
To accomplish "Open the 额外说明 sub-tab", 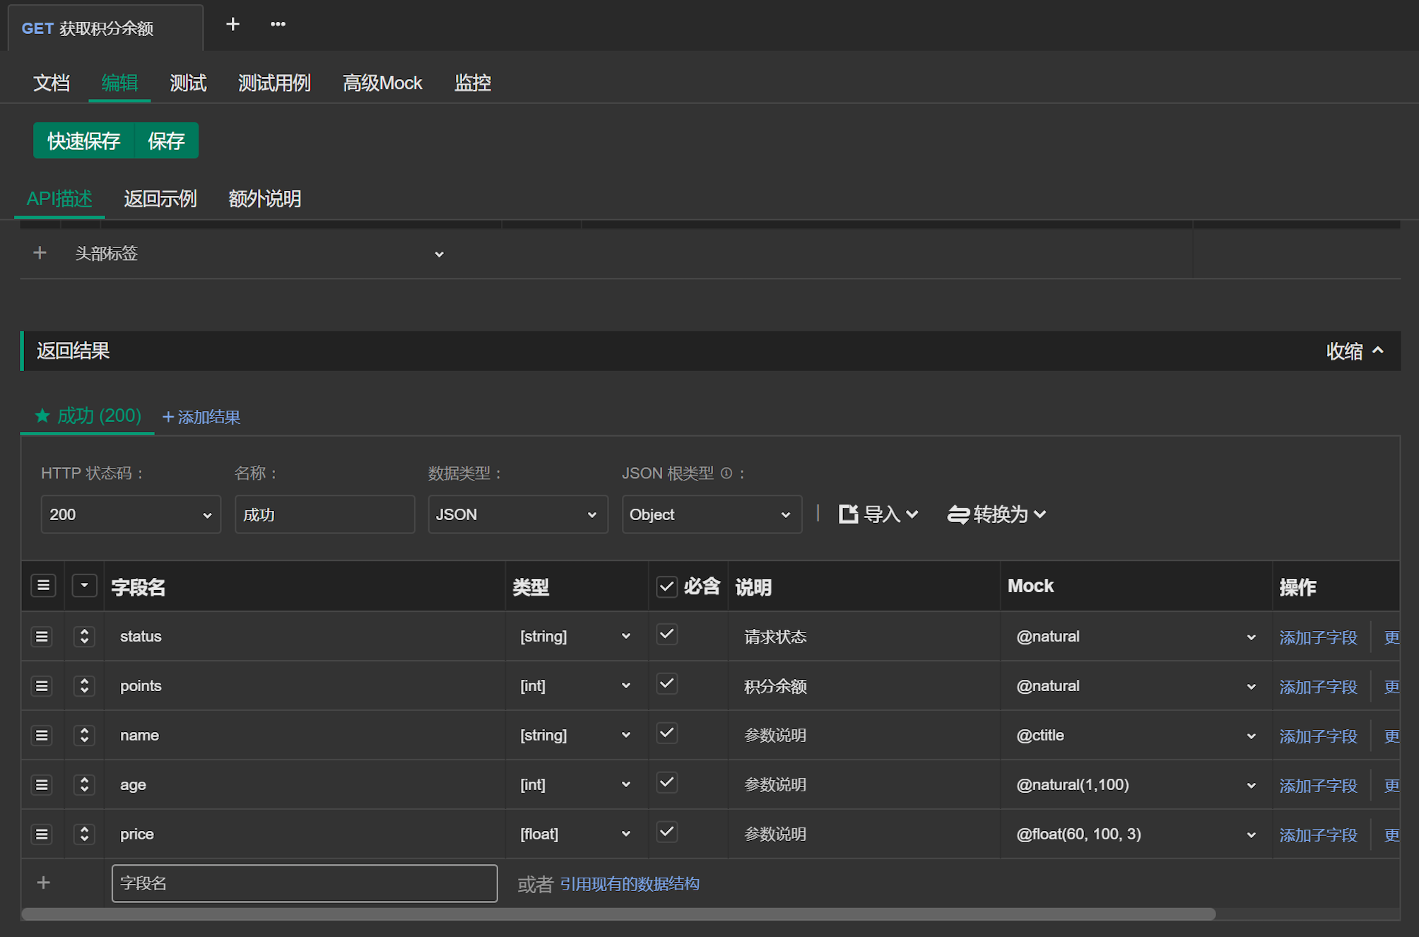I will 265,199.
